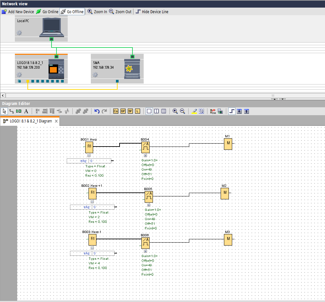Open the Co constants block list

point(116,111)
